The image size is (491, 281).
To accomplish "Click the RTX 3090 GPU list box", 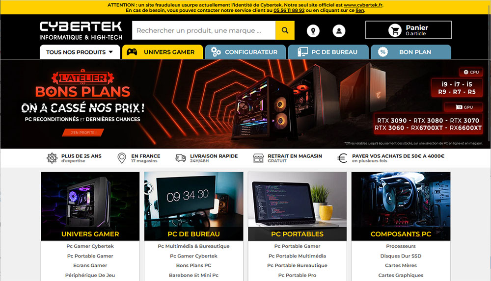I will [428, 124].
